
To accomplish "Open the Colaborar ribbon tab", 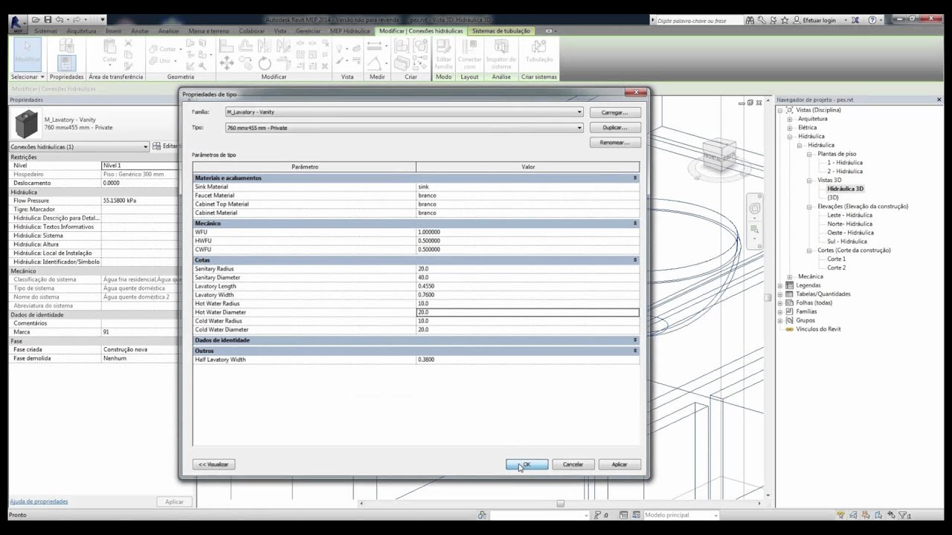I will tap(251, 31).
